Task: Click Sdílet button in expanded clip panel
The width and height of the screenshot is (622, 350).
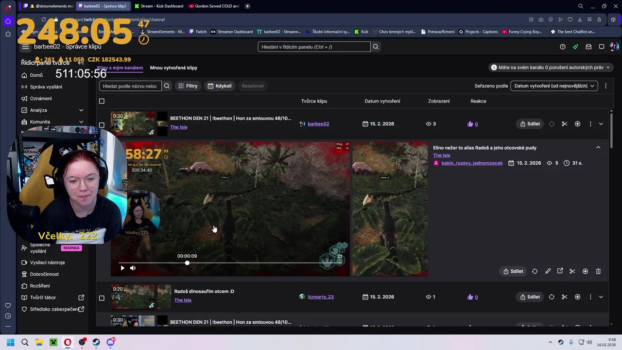Action: pyautogui.click(x=513, y=271)
